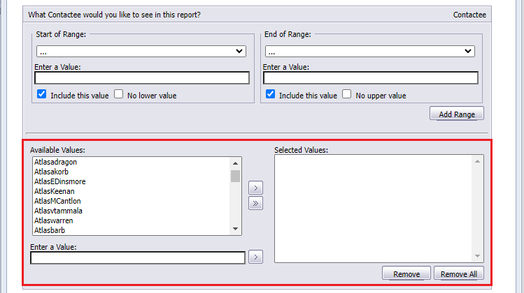Click the Selected Values scroll down arrow
Image resolution: width=524 pixels, height=293 pixels.
coord(477,256)
